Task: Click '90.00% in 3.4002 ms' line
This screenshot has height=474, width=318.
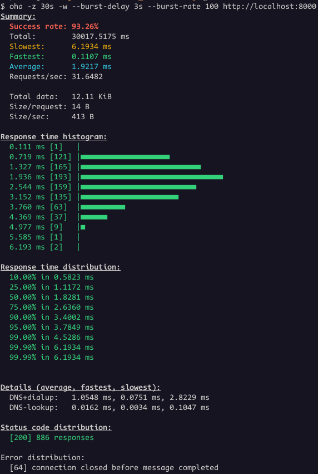Action: 52,317
